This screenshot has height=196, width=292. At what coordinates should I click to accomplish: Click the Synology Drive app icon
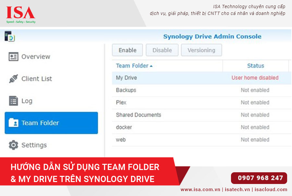point(10,36)
